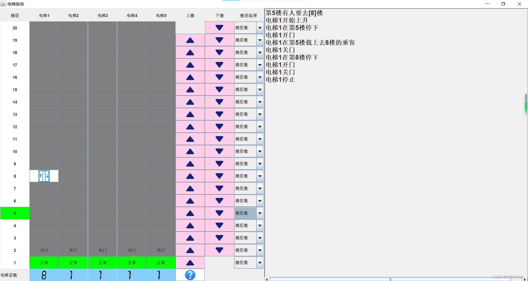Click the up arrow on floor 11
Image resolution: width=528 pixels, height=281 pixels.
coord(190,139)
